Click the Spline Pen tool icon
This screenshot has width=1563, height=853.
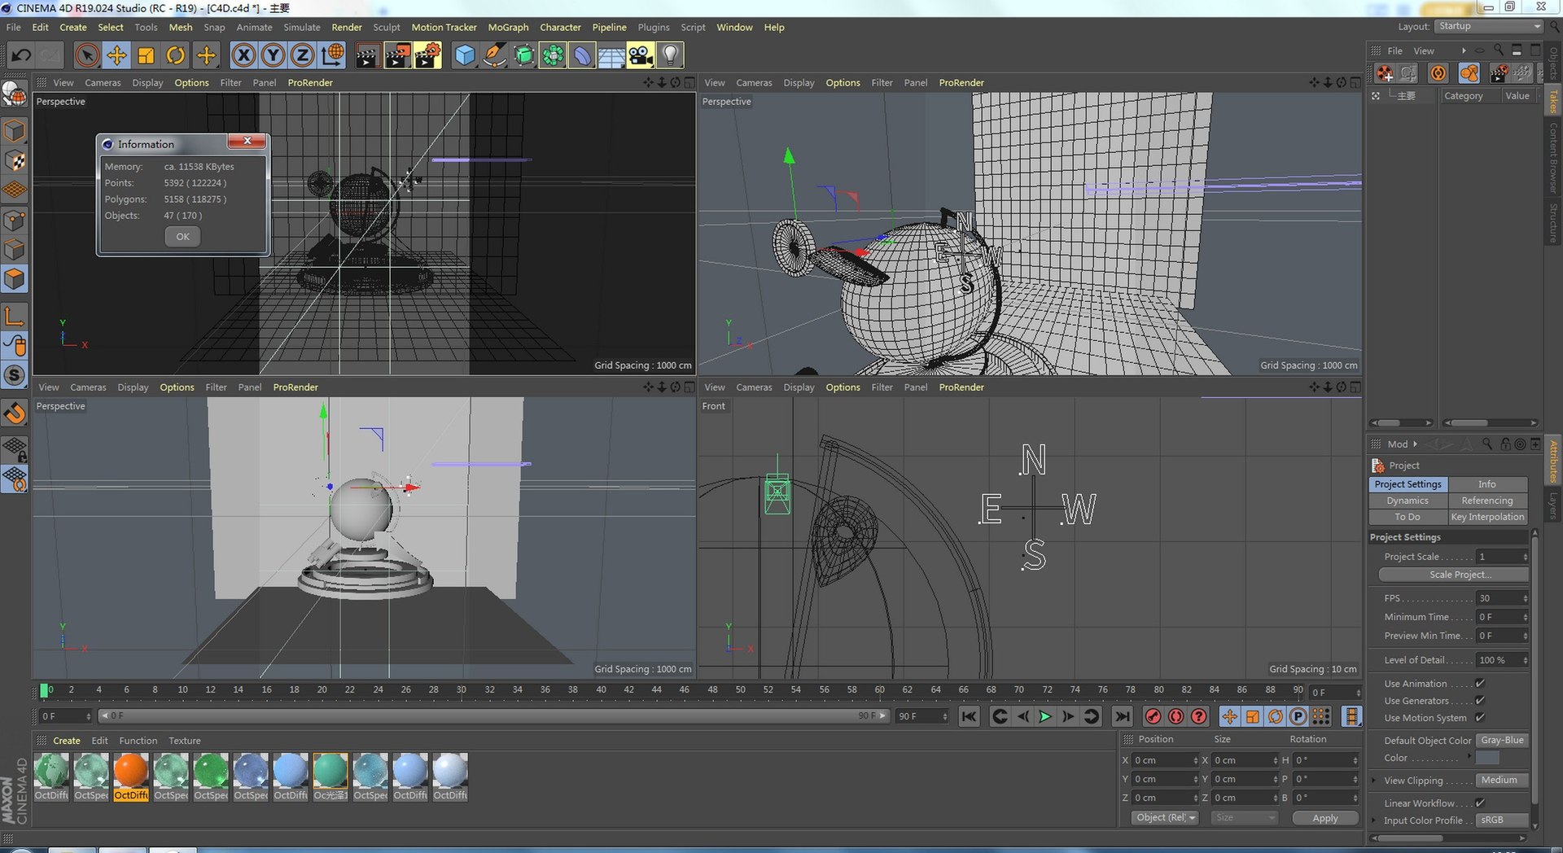point(494,55)
